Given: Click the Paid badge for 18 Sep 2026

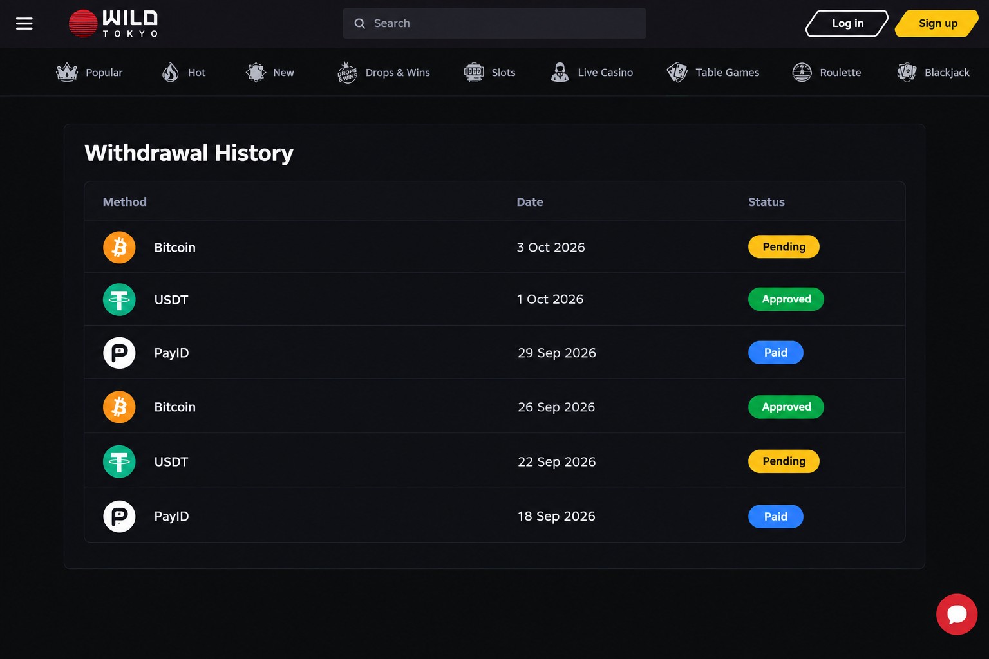Looking at the screenshot, I should 776,516.
